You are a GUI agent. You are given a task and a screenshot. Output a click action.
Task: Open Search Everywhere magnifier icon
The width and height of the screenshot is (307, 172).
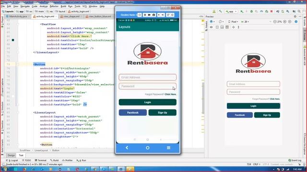[x=299, y=11]
